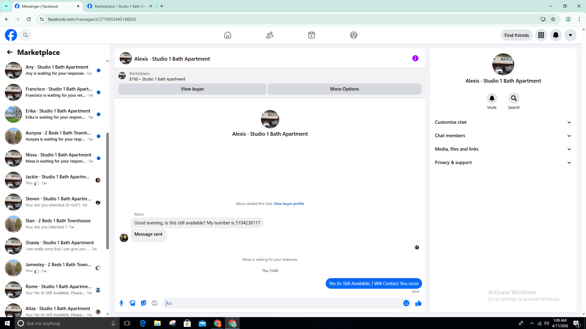Switch to the Marketplace – Studio 1 Bath tab

[120, 6]
